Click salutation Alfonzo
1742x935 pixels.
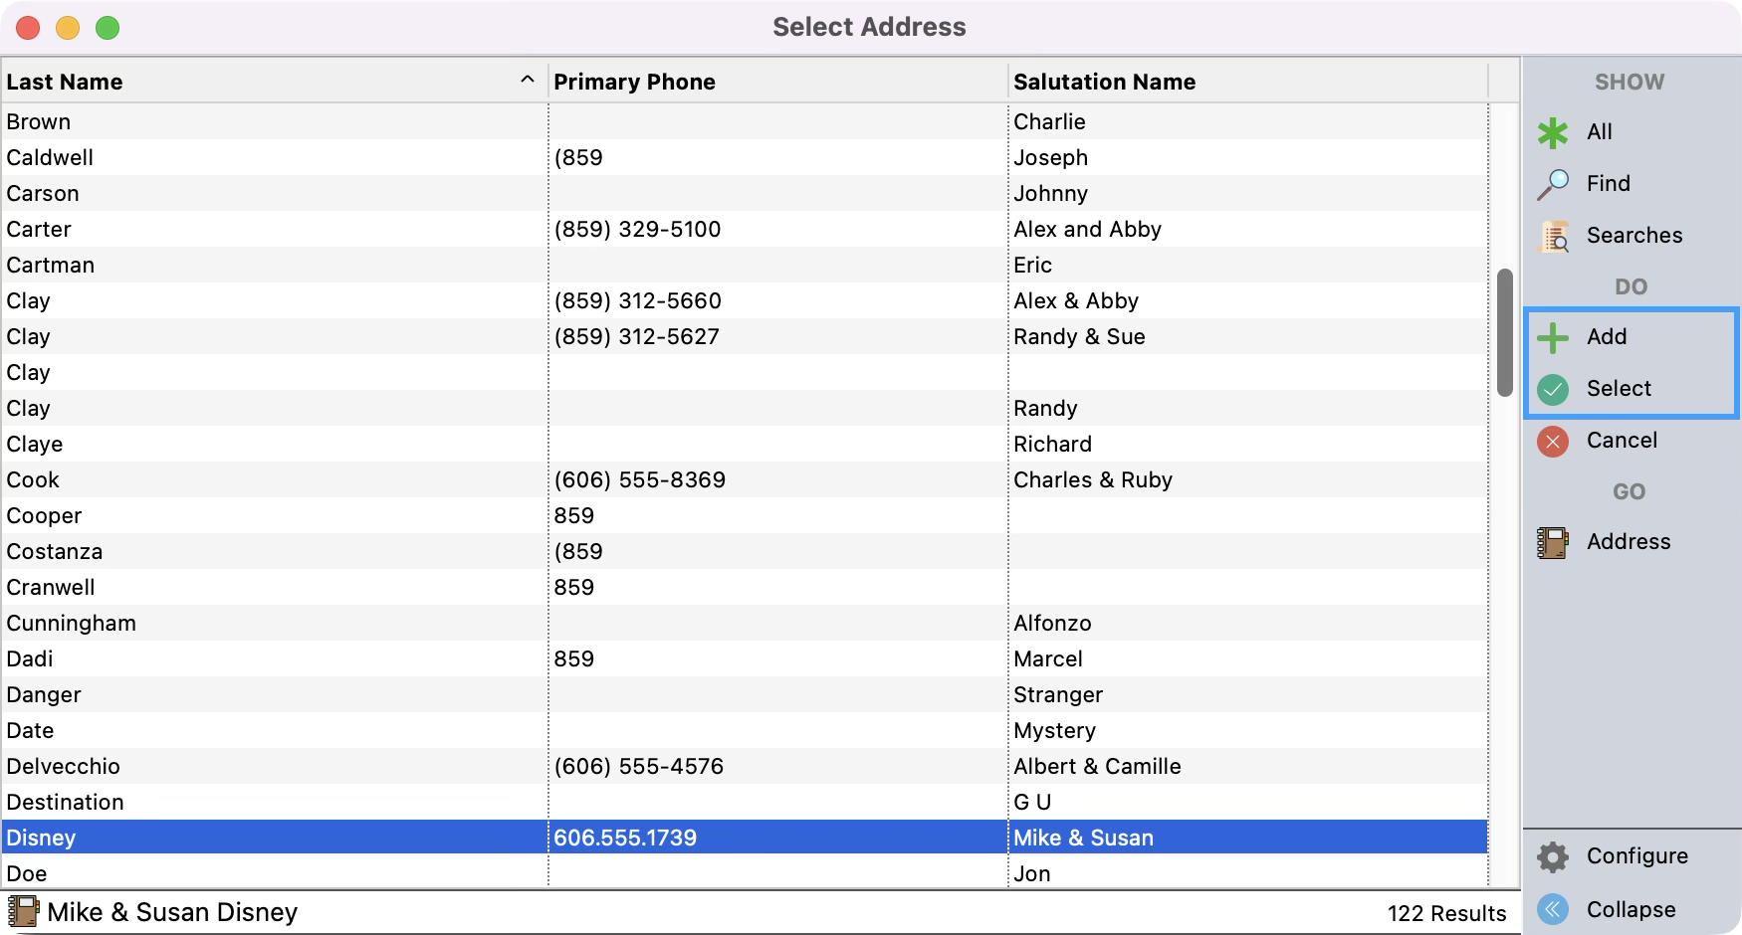click(x=1052, y=623)
